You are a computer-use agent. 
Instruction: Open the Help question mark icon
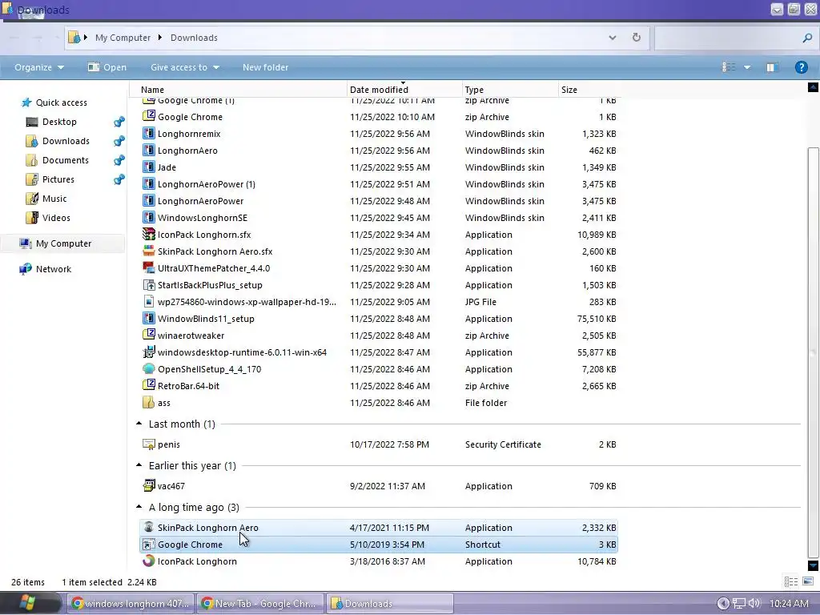[x=801, y=67]
